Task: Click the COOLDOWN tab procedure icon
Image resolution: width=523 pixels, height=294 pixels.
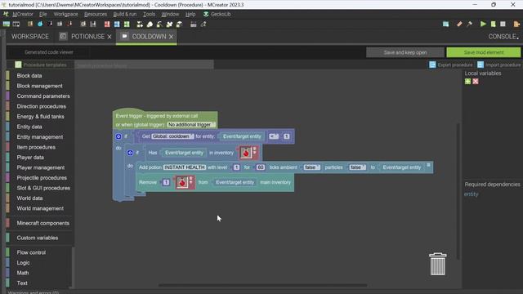Action: (124, 36)
